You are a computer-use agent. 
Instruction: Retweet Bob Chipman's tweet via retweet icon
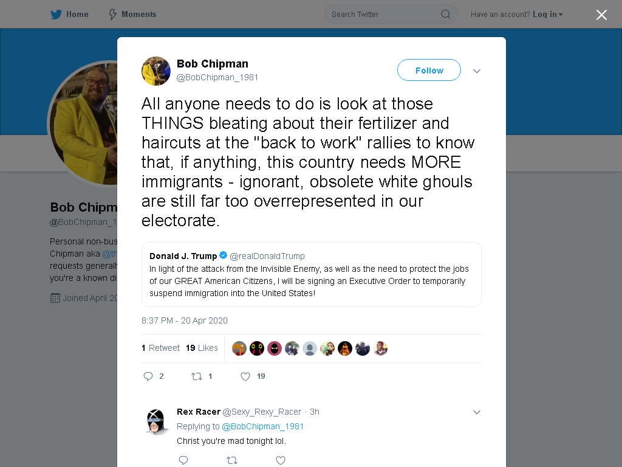click(197, 376)
